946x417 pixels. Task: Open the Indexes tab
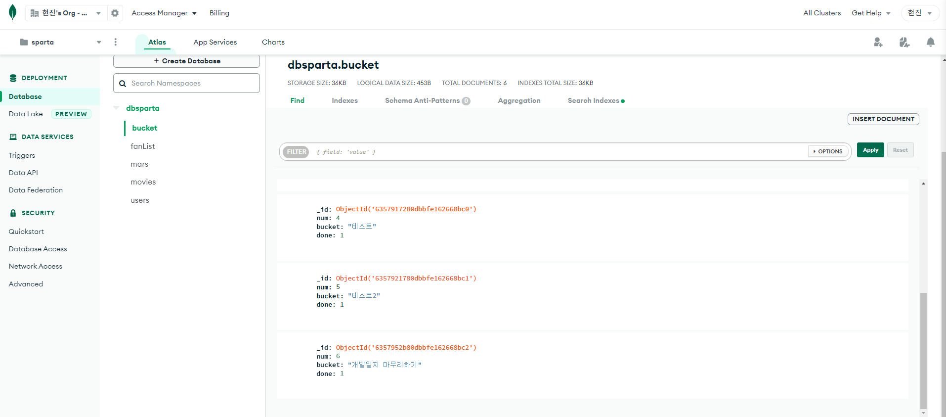[344, 100]
